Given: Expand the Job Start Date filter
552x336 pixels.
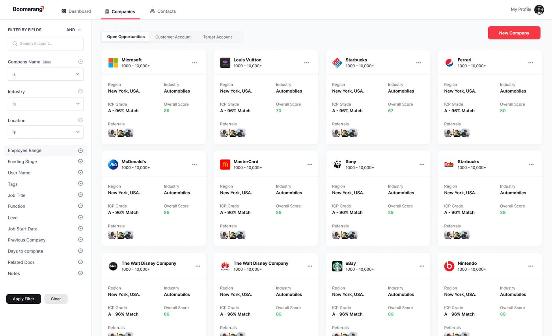Looking at the screenshot, I should (80, 228).
